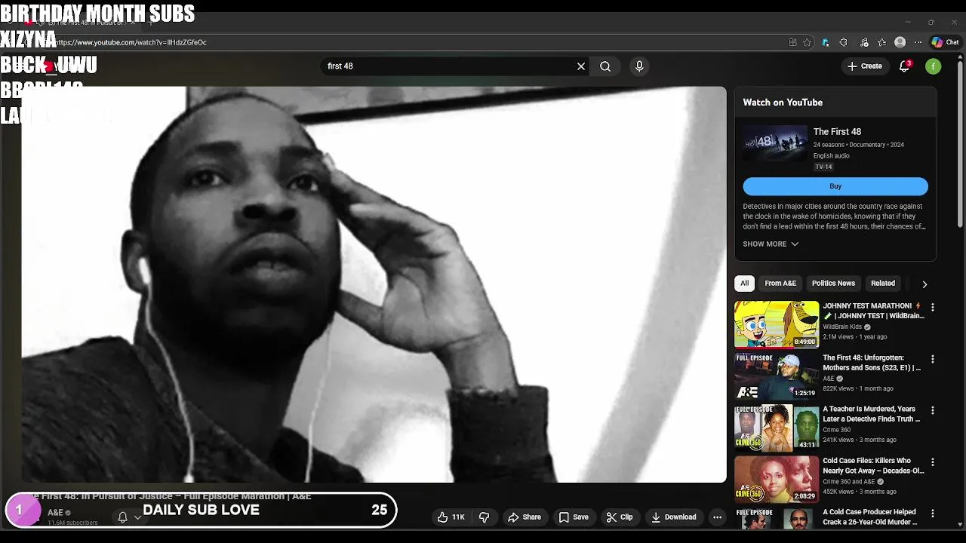Open options for Cold Case Producer video
This screenshot has width=966, height=543.
click(x=933, y=513)
